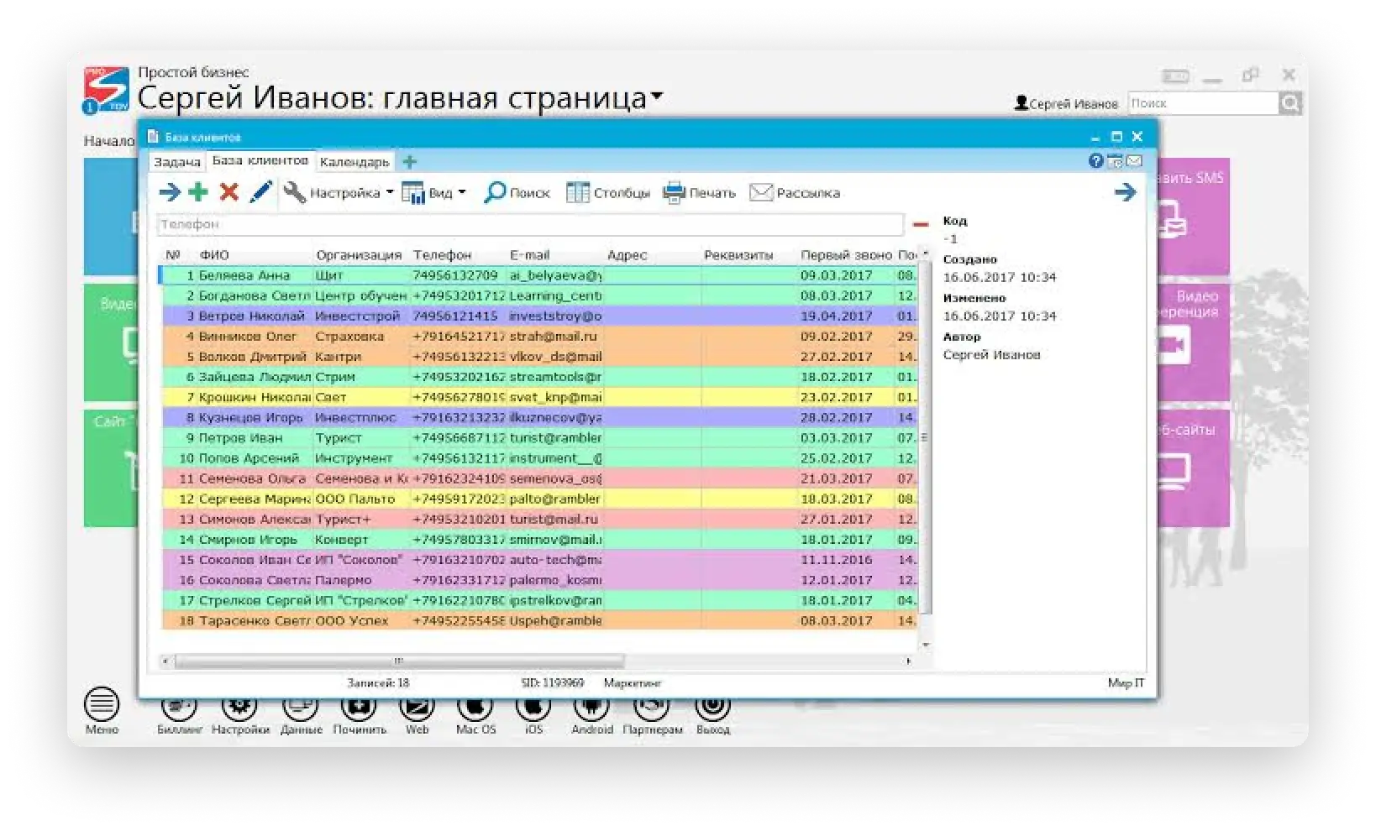Switch to the Календарь tab
The height and width of the screenshot is (831, 1376).
click(x=355, y=162)
